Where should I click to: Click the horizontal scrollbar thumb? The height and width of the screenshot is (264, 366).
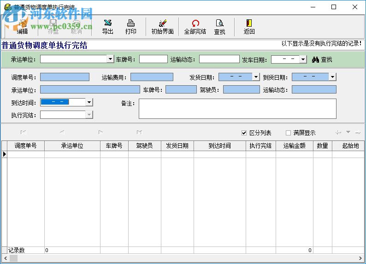(13, 258)
